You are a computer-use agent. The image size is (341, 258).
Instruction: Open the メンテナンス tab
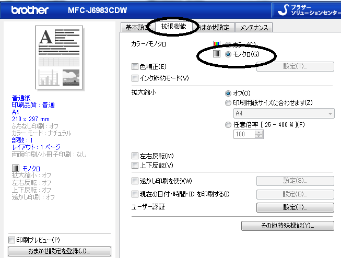(254, 28)
